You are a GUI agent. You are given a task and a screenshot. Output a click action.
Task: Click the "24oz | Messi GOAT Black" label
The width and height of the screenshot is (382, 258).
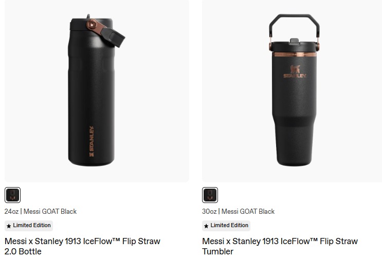41,211
